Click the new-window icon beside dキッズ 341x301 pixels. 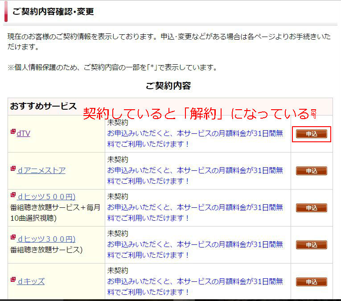point(13,279)
